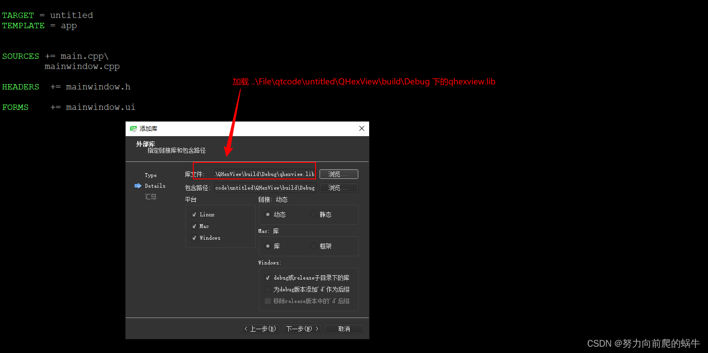
Task: Click the 'TARGET = untitled' line in editor
Action: point(47,15)
